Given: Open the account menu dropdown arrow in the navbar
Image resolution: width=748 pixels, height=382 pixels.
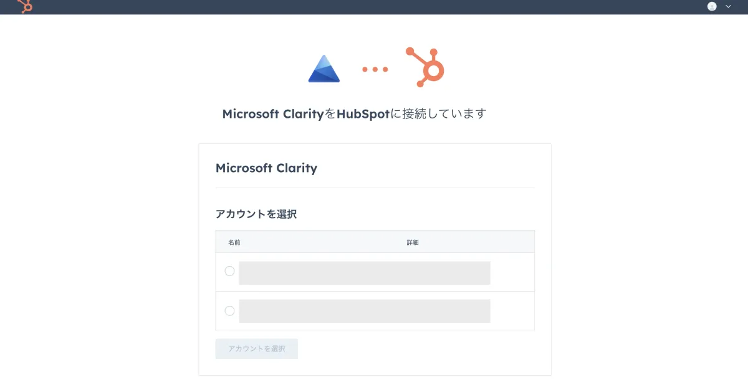Looking at the screenshot, I should (727, 6).
